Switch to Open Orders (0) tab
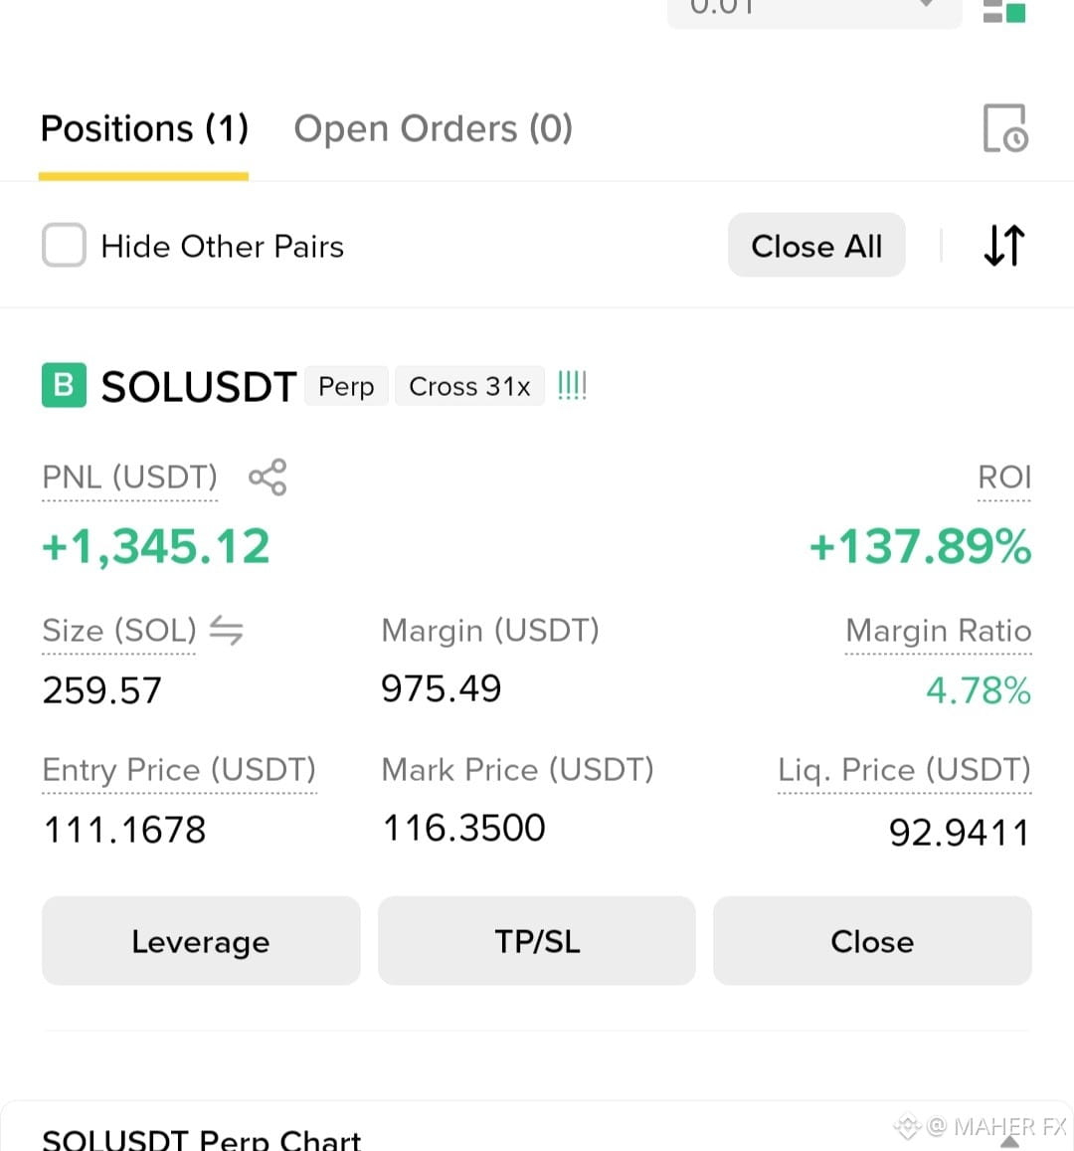 [433, 129]
